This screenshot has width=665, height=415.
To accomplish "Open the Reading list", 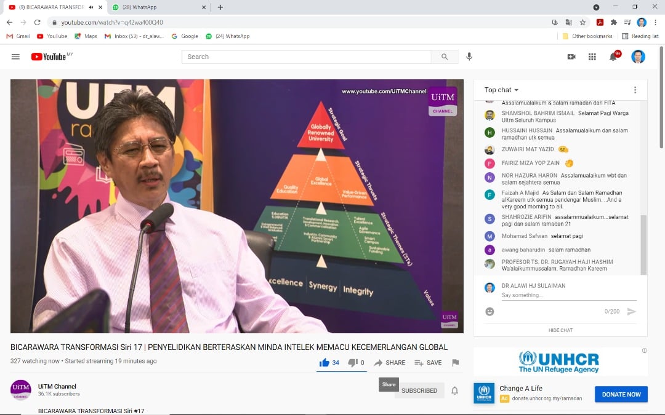I will click(640, 36).
